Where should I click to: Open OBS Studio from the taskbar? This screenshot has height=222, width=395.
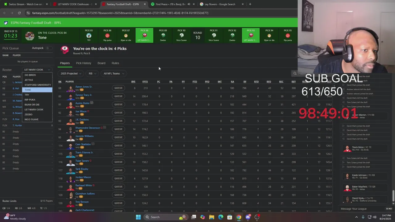click(x=257, y=217)
